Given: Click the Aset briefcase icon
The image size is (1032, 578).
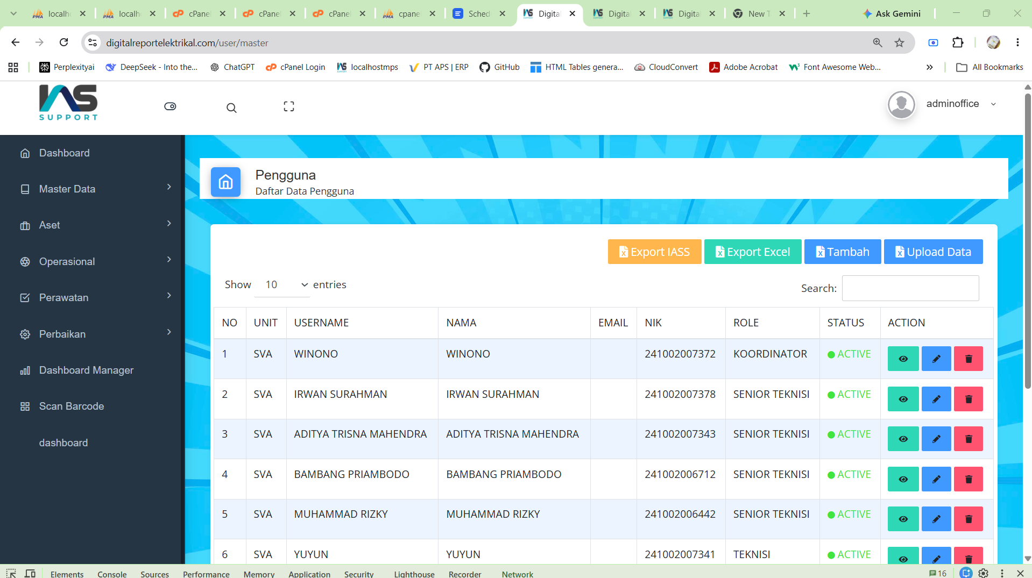Looking at the screenshot, I should 25,225.
